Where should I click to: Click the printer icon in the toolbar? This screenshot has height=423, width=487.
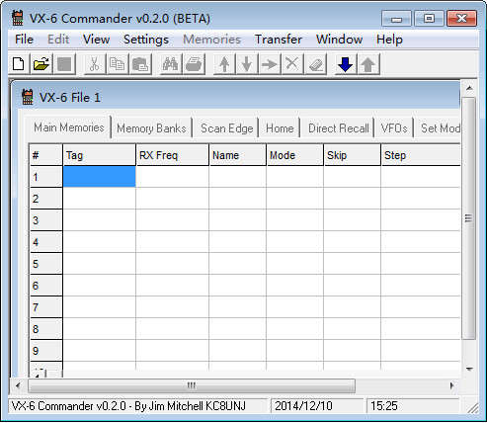[x=194, y=64]
